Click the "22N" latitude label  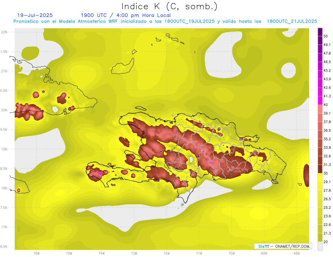pyautogui.click(x=4, y=32)
